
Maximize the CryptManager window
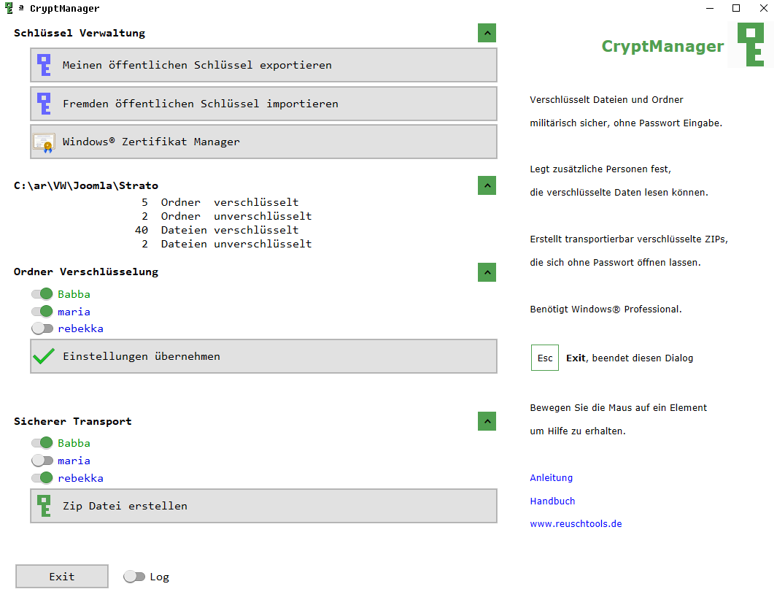pyautogui.click(x=736, y=8)
